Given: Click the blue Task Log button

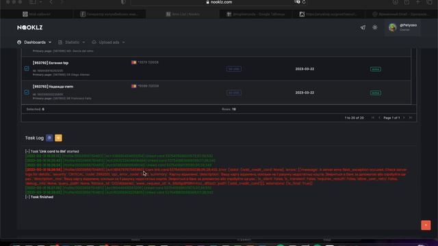Looking at the screenshot, I should [49, 138].
